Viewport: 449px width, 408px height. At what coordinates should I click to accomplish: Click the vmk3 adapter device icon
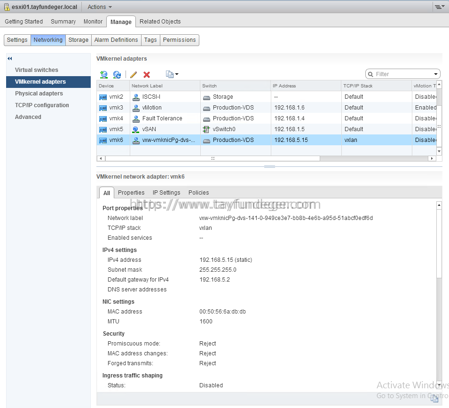103,108
